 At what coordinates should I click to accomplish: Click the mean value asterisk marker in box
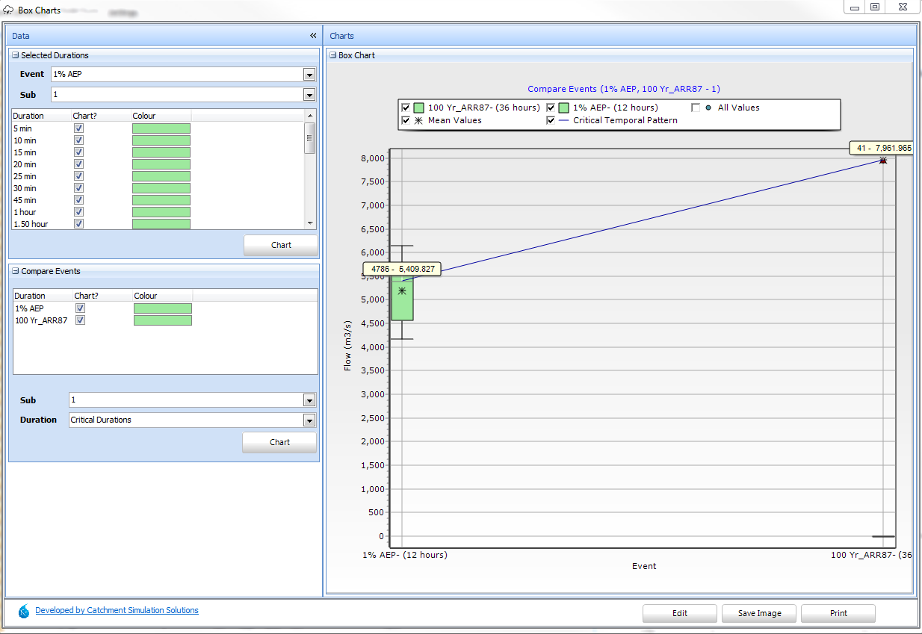click(402, 290)
